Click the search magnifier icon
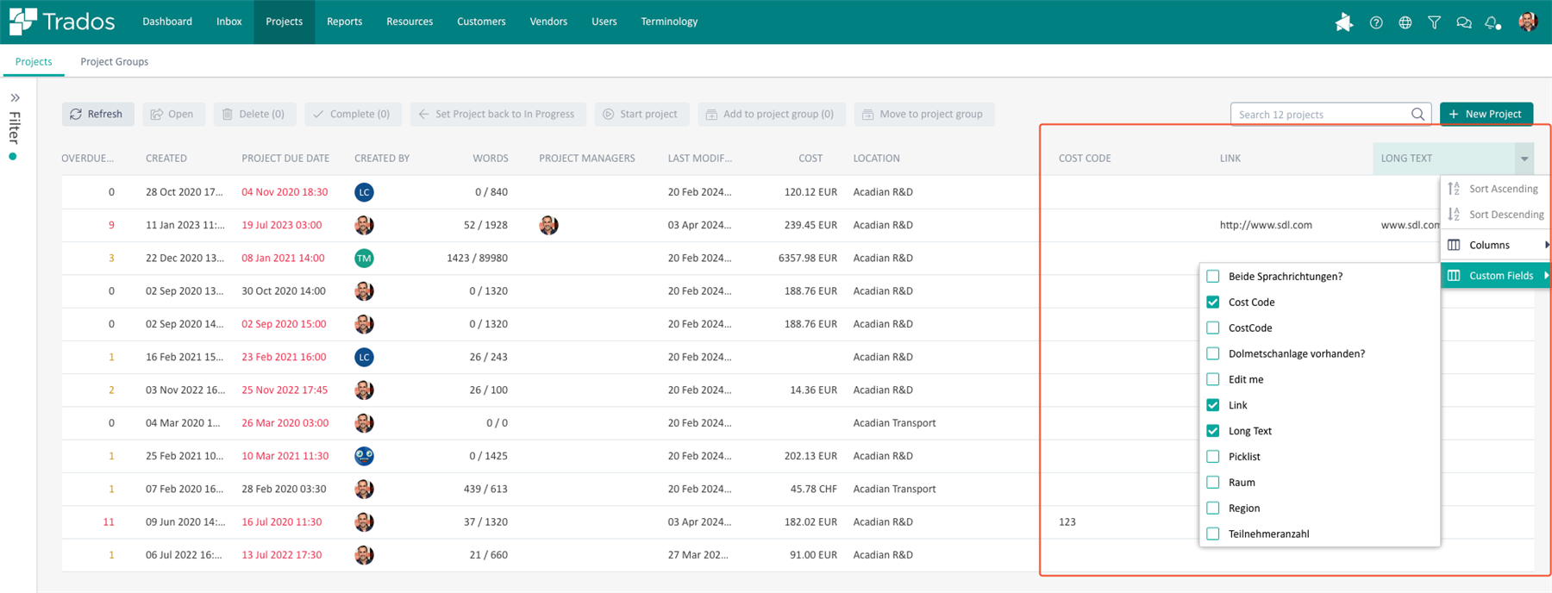This screenshot has width=1552, height=593. (1417, 114)
